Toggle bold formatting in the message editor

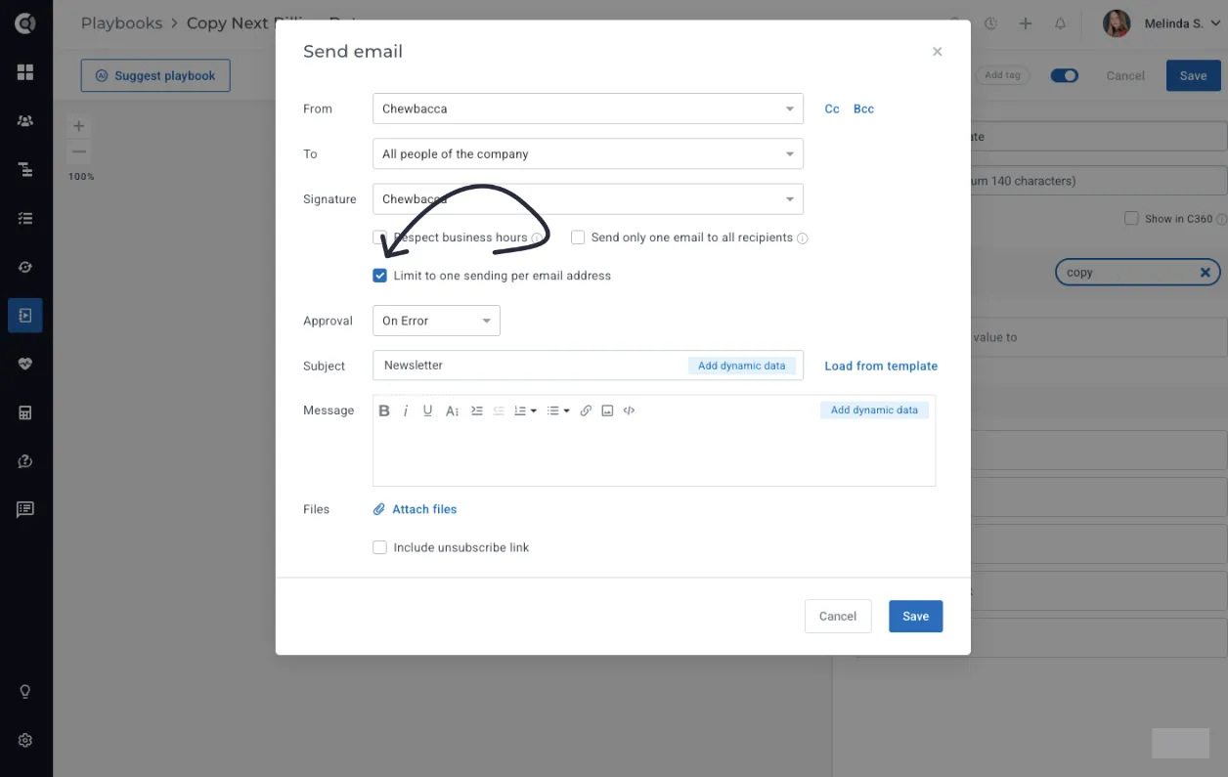pyautogui.click(x=384, y=411)
